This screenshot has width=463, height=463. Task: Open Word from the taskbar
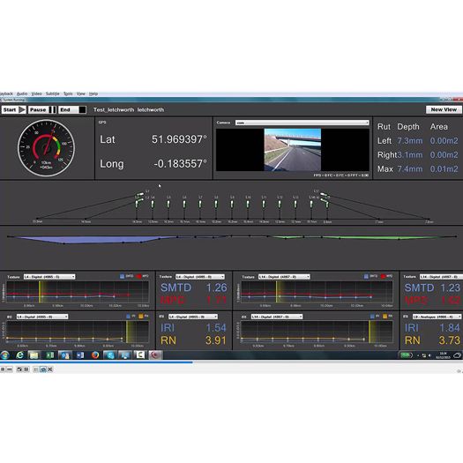pyautogui.click(x=79, y=355)
